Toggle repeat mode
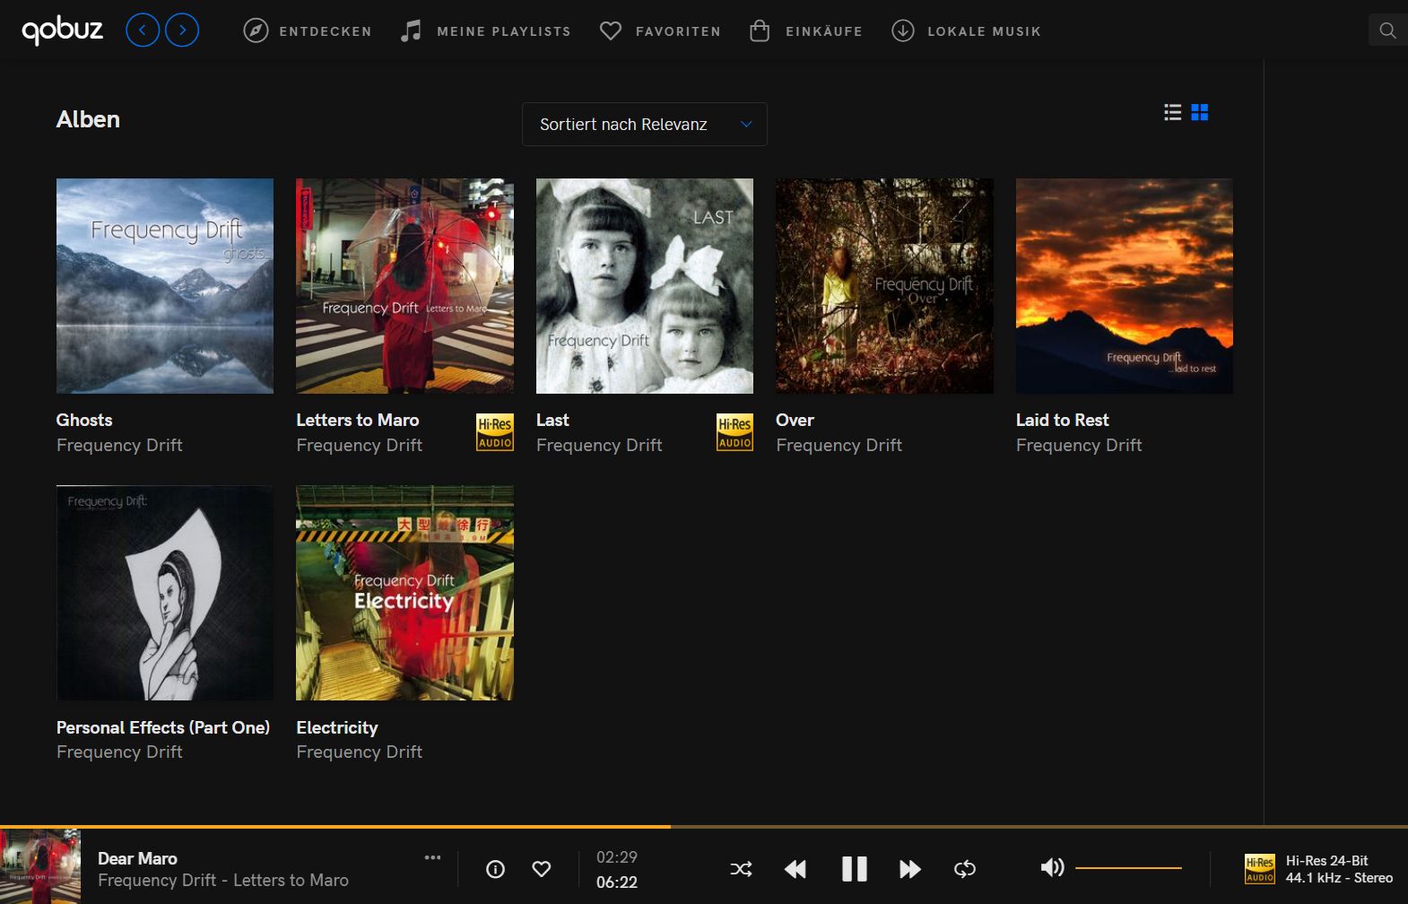The image size is (1408, 904). click(965, 869)
